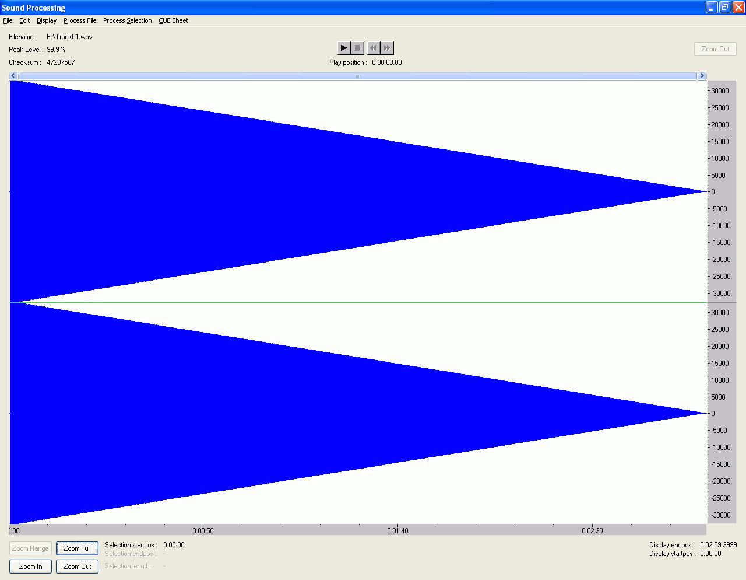This screenshot has width=746, height=580.
Task: Expand the Process Selection menu
Action: click(127, 20)
